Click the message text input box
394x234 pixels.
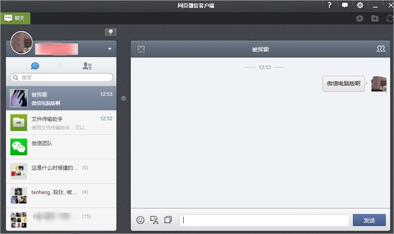point(264,220)
